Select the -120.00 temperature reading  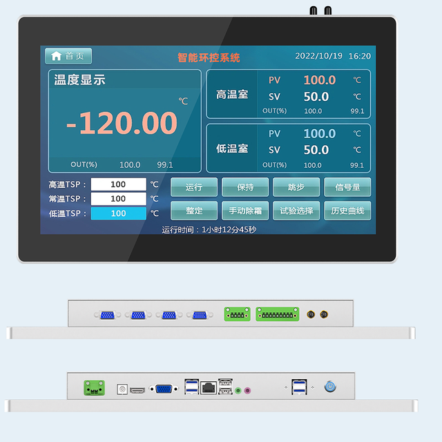click(x=122, y=123)
